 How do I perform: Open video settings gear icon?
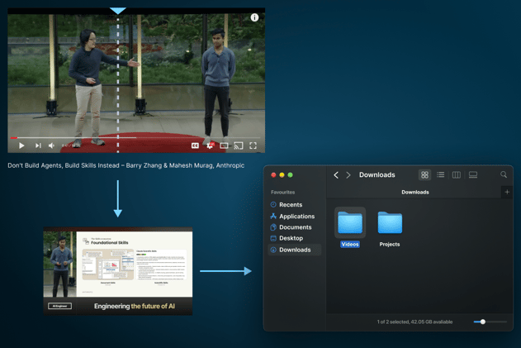coord(210,145)
